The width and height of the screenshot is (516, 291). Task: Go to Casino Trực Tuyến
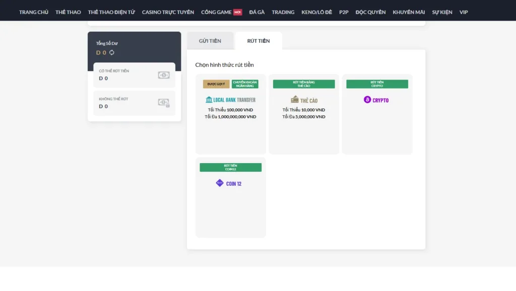[x=168, y=12]
